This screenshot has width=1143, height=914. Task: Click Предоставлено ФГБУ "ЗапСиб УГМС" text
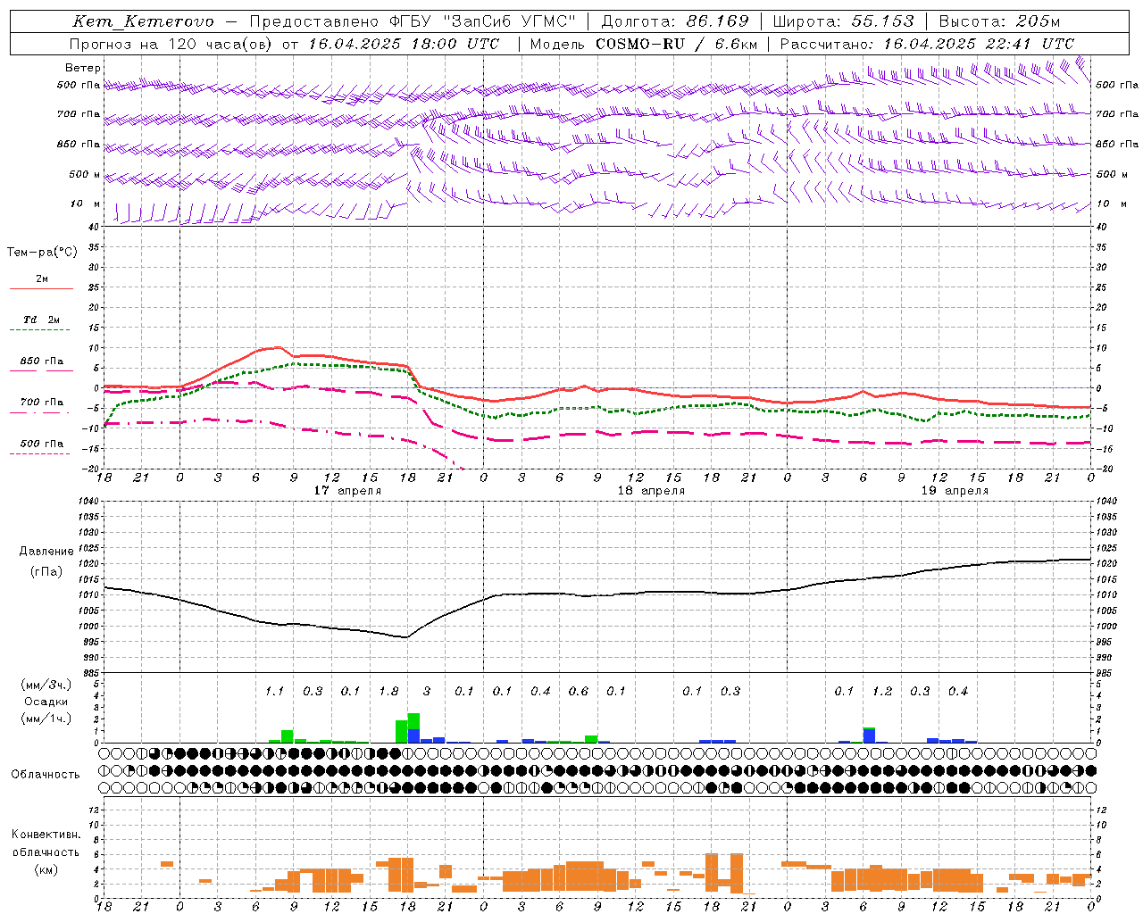[413, 21]
